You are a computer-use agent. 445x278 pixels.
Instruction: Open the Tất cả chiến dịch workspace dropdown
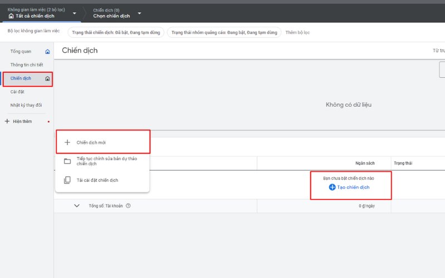tap(75, 13)
